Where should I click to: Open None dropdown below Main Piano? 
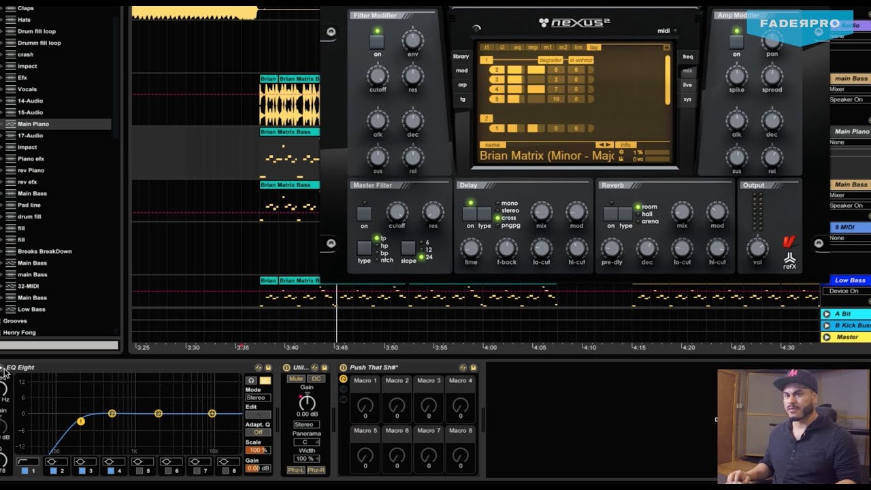coord(849,142)
